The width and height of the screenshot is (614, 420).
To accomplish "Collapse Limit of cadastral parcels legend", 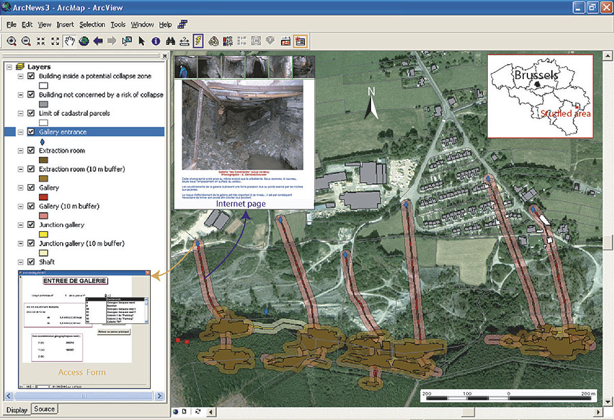I will tap(20, 113).
